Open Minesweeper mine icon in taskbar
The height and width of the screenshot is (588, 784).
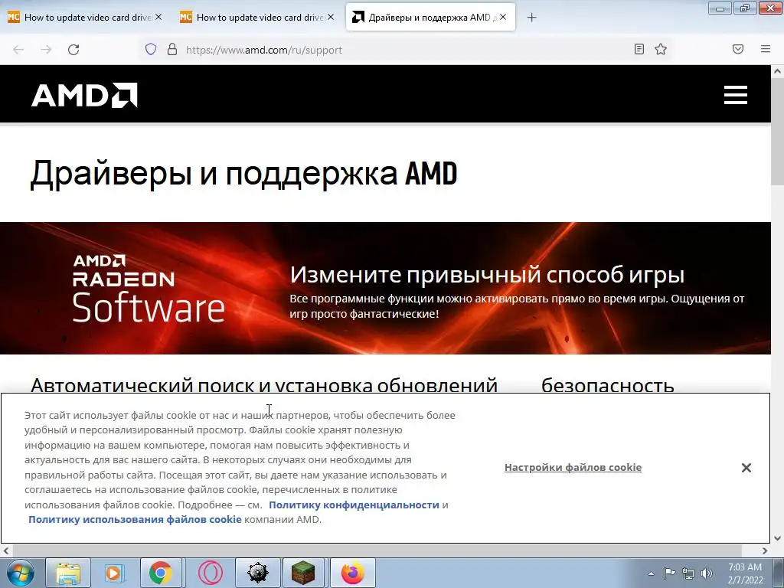click(x=257, y=573)
